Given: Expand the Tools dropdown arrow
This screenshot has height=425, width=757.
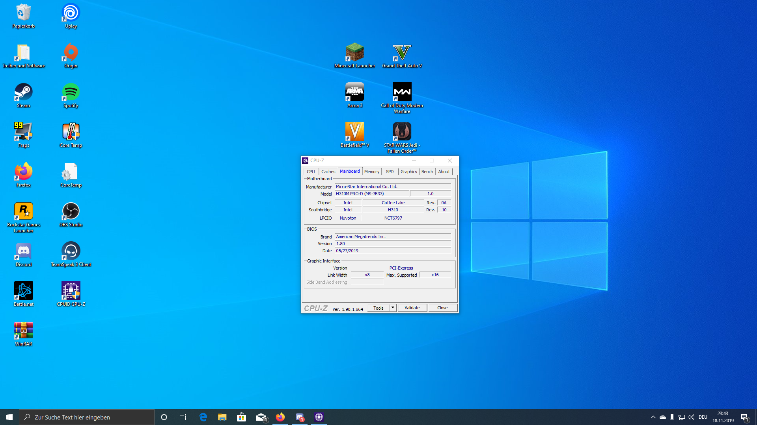Looking at the screenshot, I should pos(393,308).
